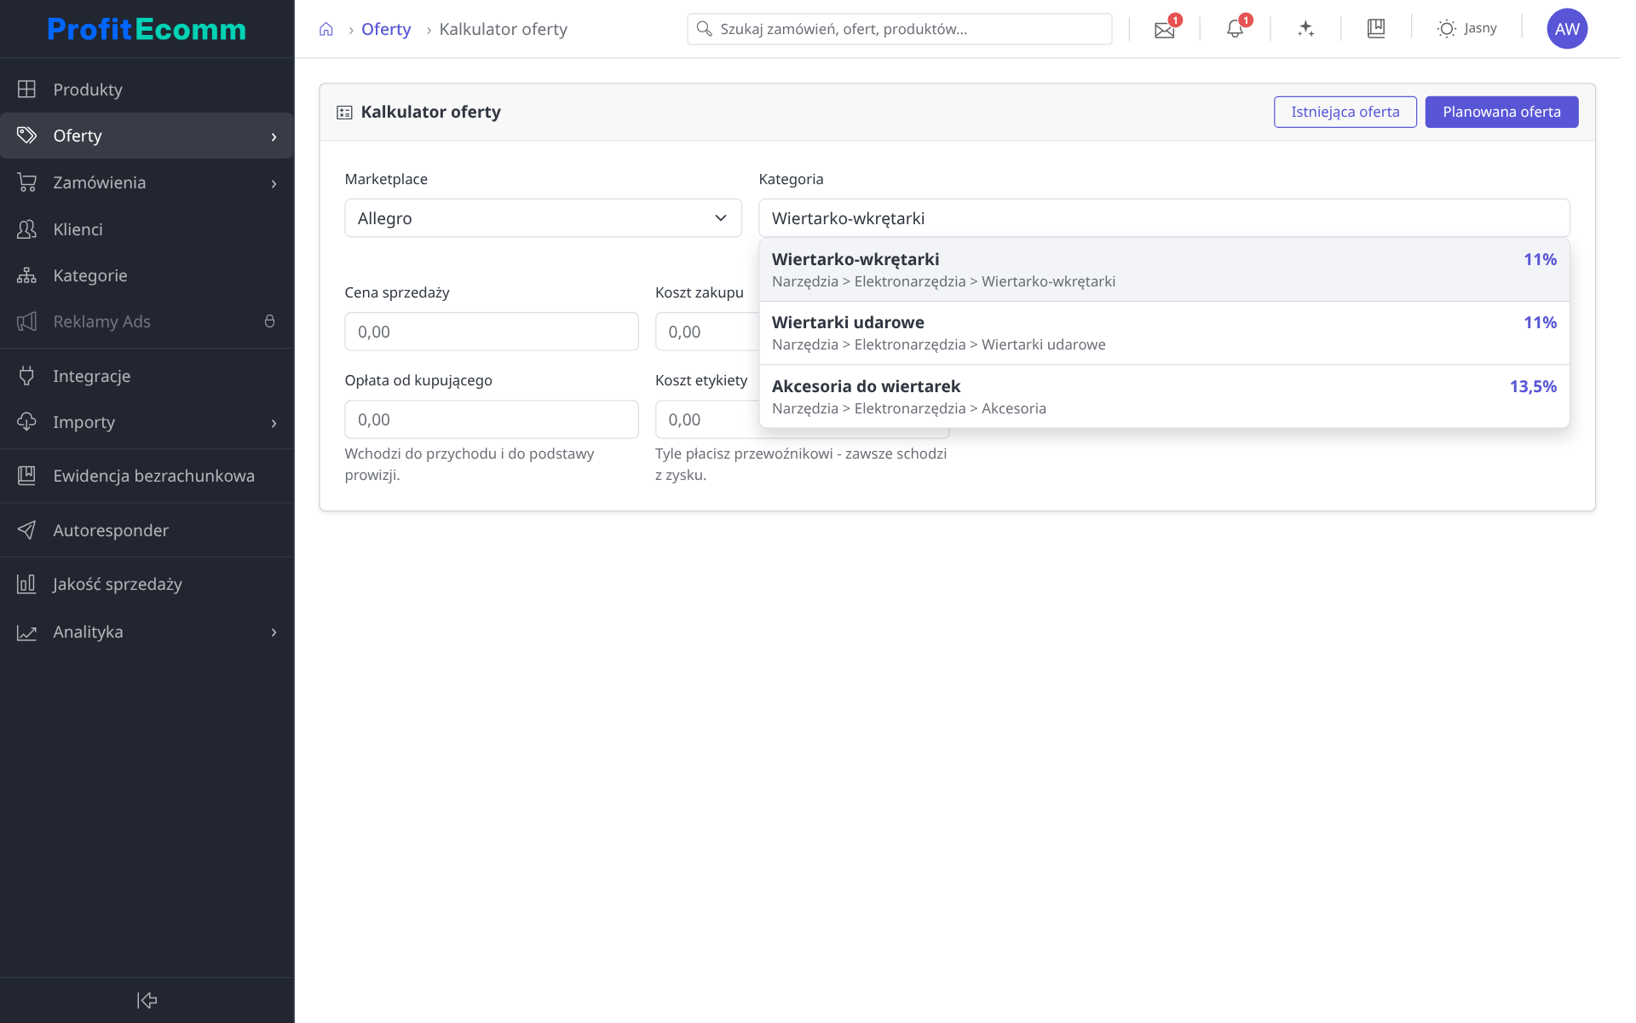Click the Reklamy Ads lock icon
The width and height of the screenshot is (1636, 1023).
pos(269,321)
